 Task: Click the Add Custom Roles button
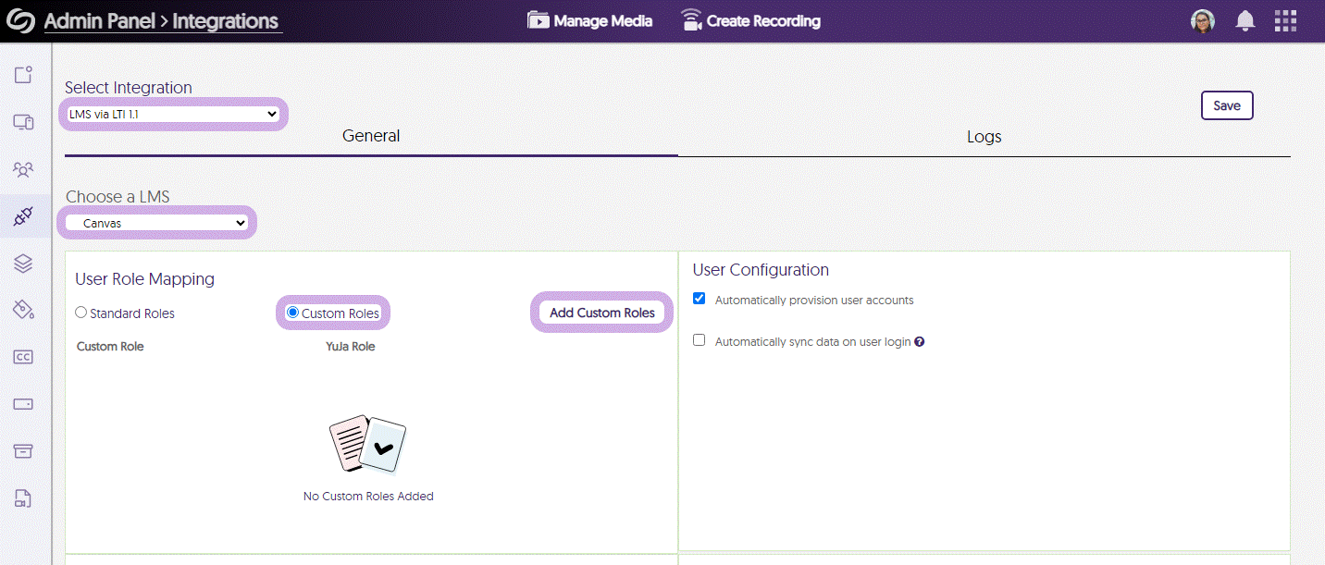(601, 313)
